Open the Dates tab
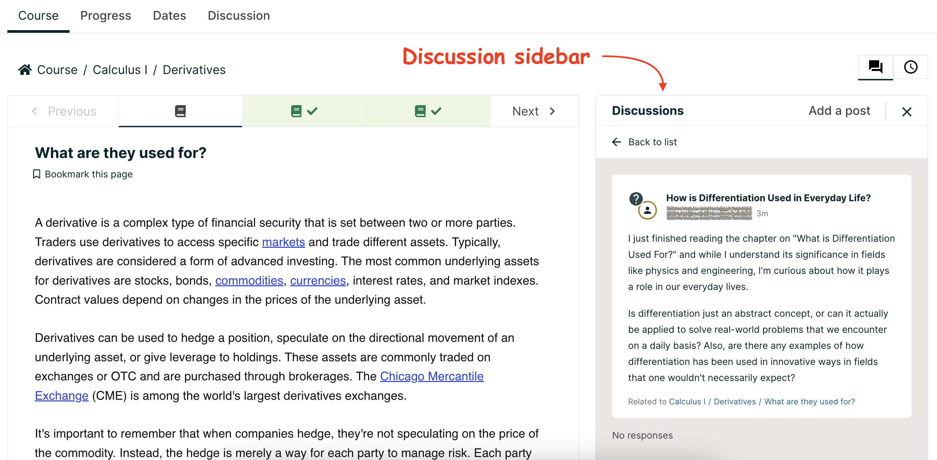 click(x=169, y=16)
